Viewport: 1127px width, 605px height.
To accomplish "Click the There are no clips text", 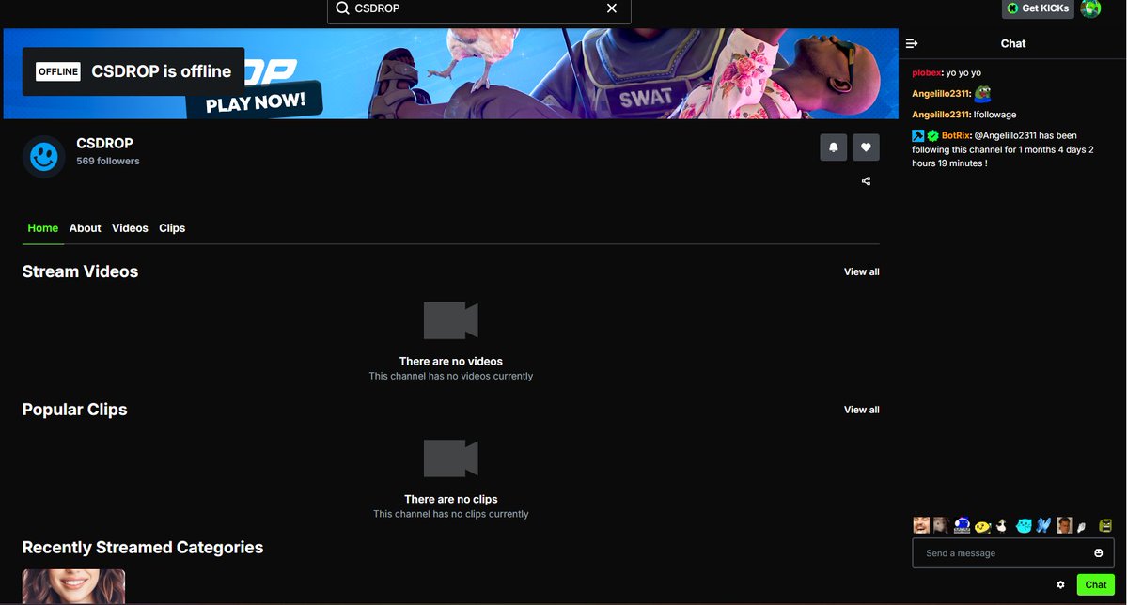I will (x=450, y=500).
